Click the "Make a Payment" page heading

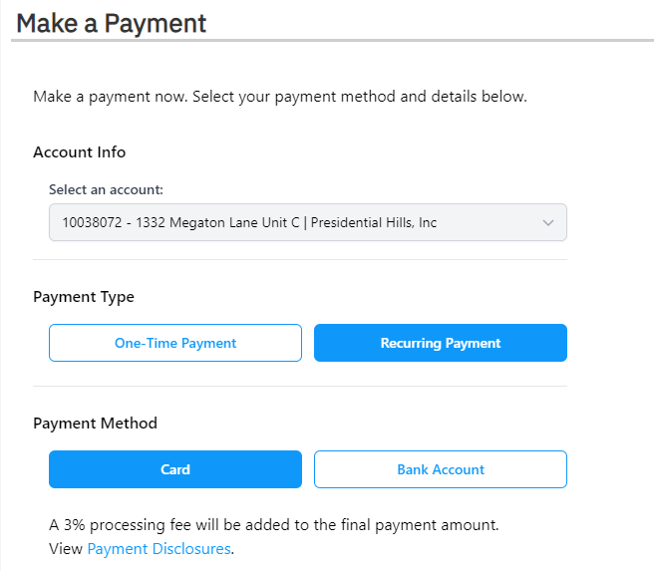point(112,23)
